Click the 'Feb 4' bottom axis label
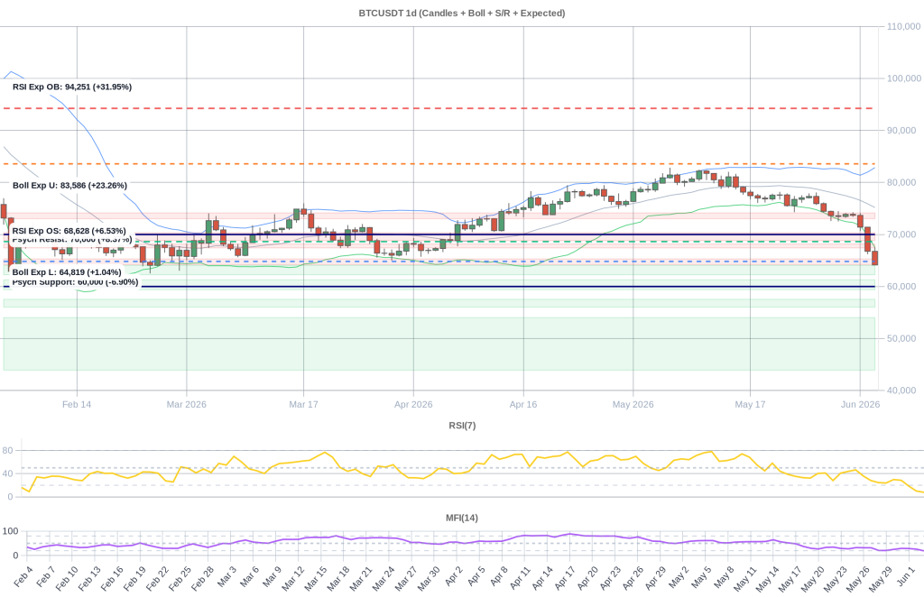The height and width of the screenshot is (597, 924). pos(23,577)
